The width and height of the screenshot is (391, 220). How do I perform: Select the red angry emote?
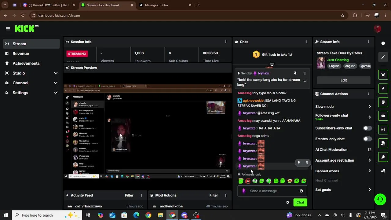(248, 181)
